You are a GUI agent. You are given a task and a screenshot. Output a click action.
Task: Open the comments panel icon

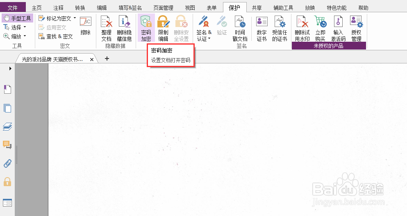(x=7, y=145)
